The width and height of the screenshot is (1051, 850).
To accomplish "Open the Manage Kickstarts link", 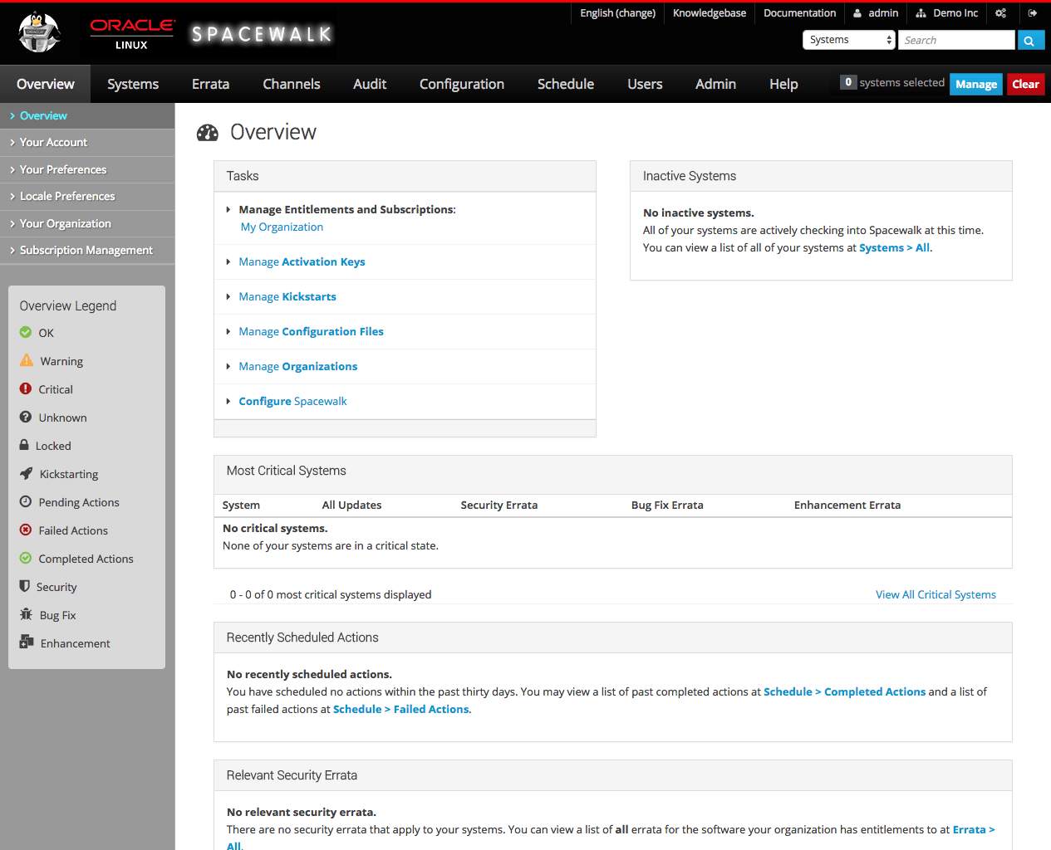I will tap(287, 297).
